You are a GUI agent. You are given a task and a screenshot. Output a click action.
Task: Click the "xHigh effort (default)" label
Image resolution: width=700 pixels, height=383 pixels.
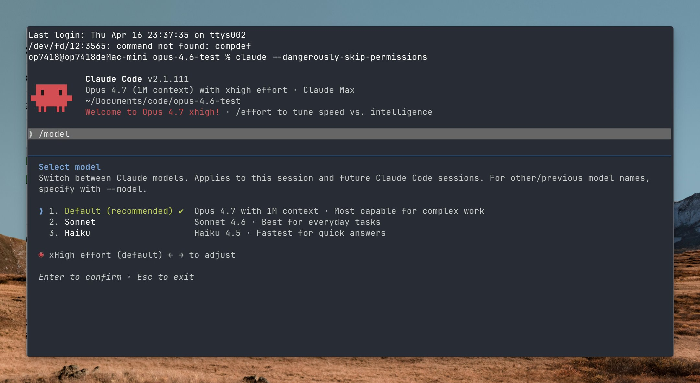[x=105, y=255]
